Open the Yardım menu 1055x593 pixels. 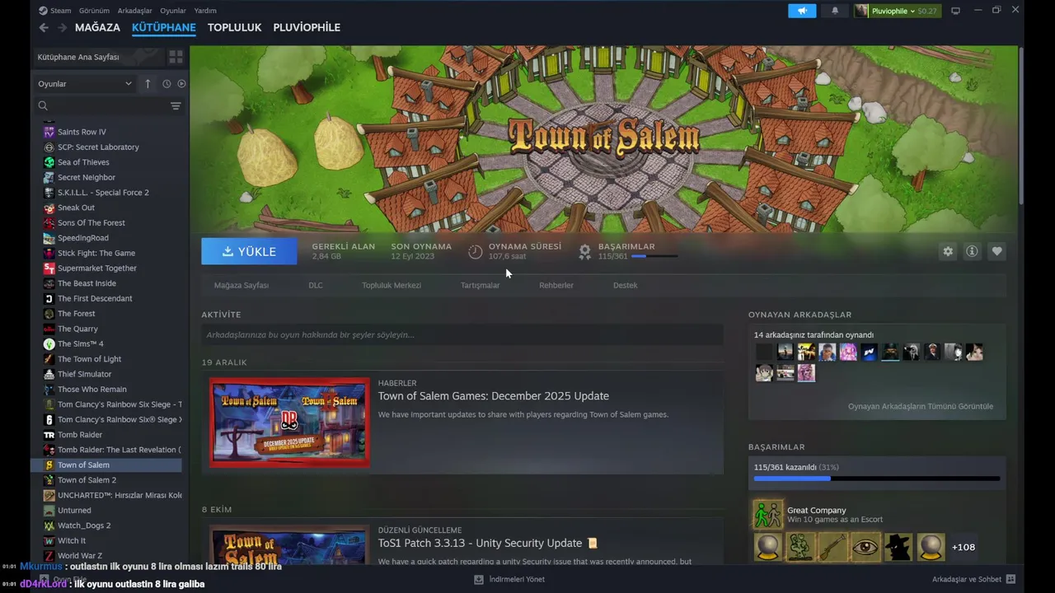coord(205,11)
